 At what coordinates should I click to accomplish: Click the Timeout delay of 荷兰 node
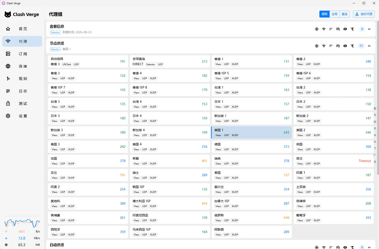coord(365,161)
